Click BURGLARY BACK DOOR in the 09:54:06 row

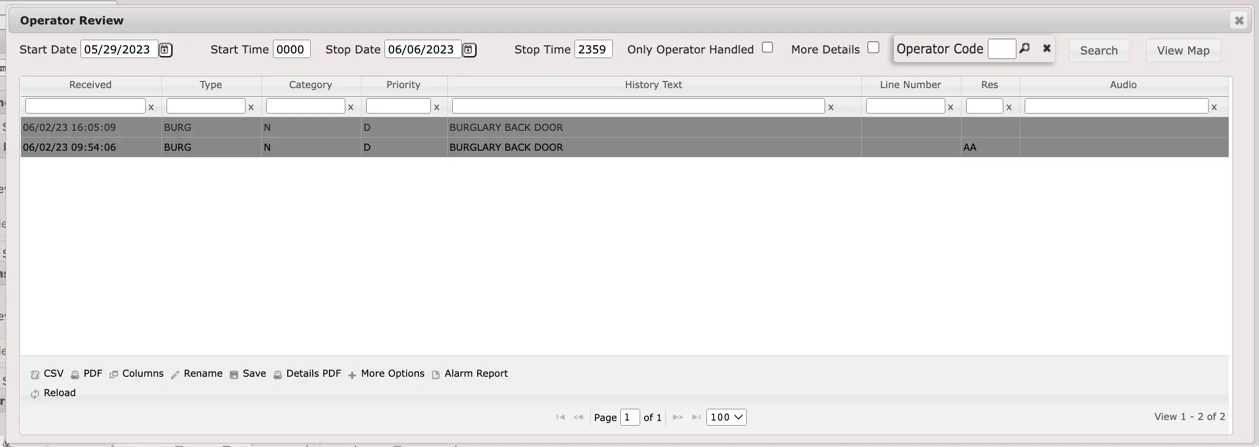pyautogui.click(x=506, y=147)
